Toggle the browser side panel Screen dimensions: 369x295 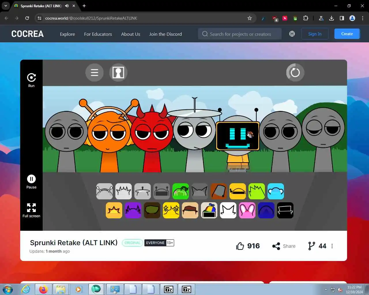tap(342, 18)
